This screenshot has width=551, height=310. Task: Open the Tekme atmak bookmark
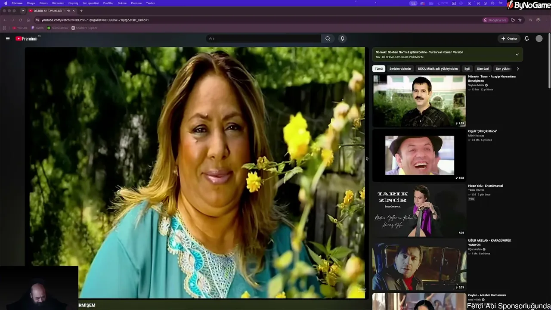(58, 28)
